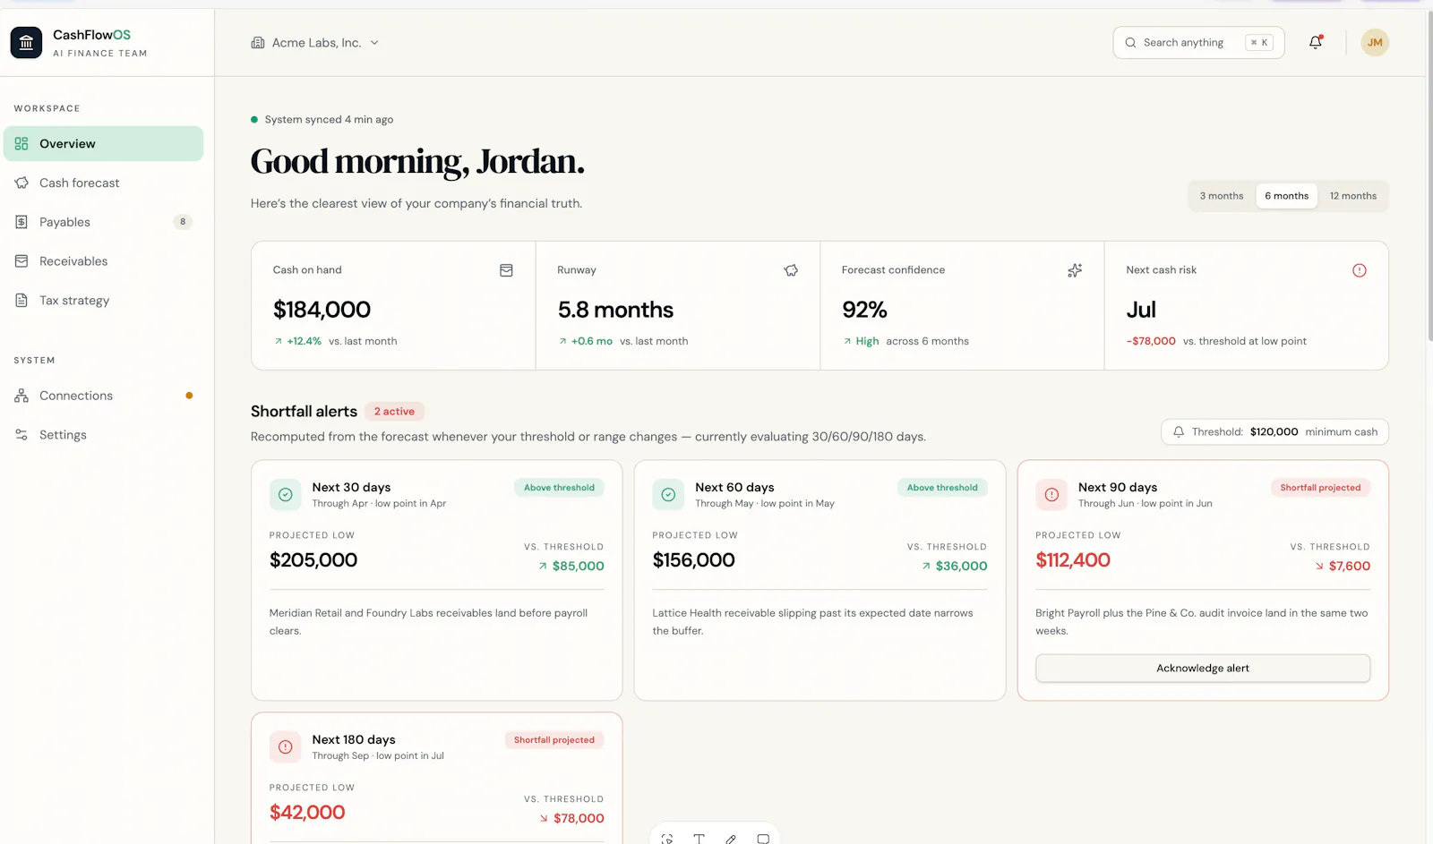Go to Cash forecast in sidebar
The width and height of the screenshot is (1433, 844).
[103, 183]
